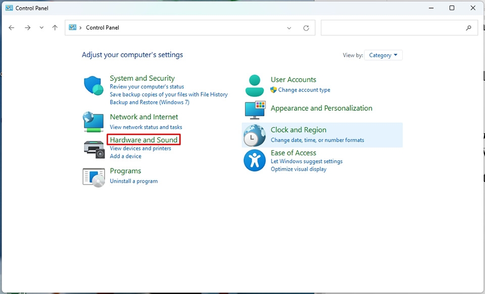Click Optimize visual display
This screenshot has height=294, width=485.
tap(299, 169)
